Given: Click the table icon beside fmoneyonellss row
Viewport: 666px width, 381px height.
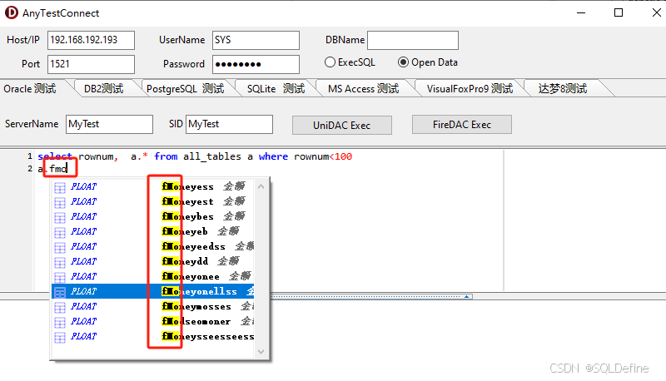Looking at the screenshot, I should click(x=60, y=292).
